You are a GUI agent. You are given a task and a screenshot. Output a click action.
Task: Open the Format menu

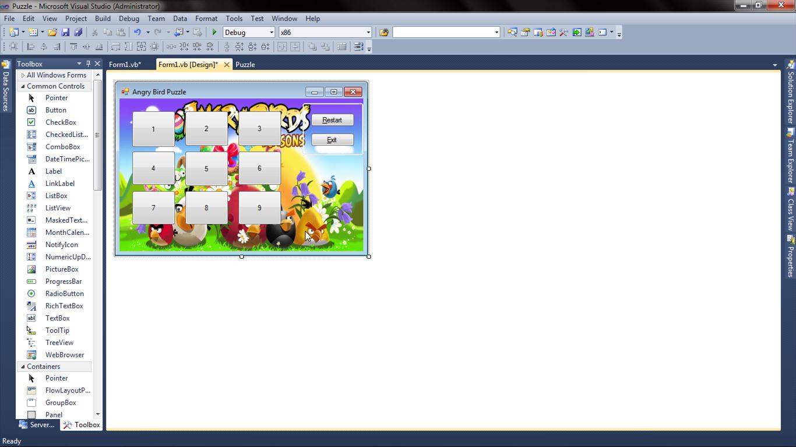tap(206, 18)
